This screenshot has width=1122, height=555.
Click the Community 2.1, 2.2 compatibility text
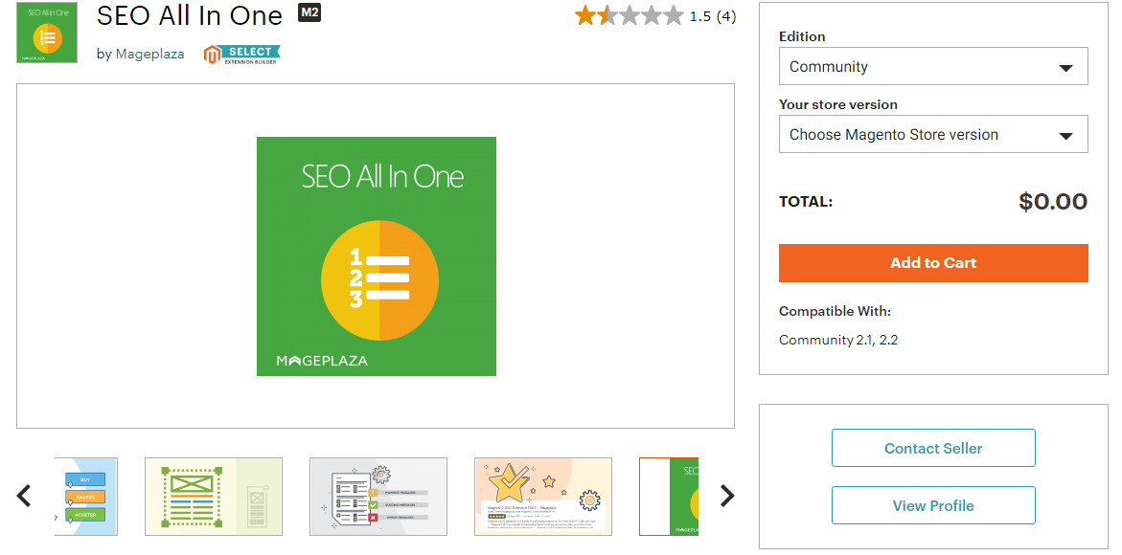click(838, 340)
